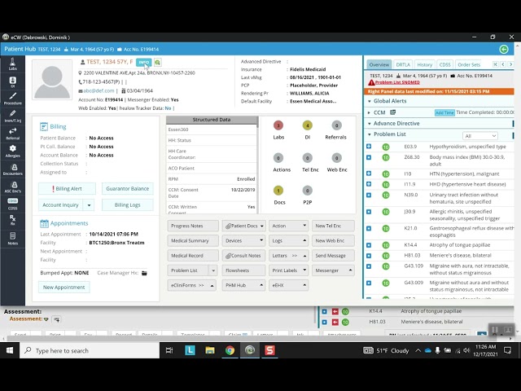The image size is (521, 391).
Task: Open Chrome from the taskbar
Action: pyautogui.click(x=230, y=350)
